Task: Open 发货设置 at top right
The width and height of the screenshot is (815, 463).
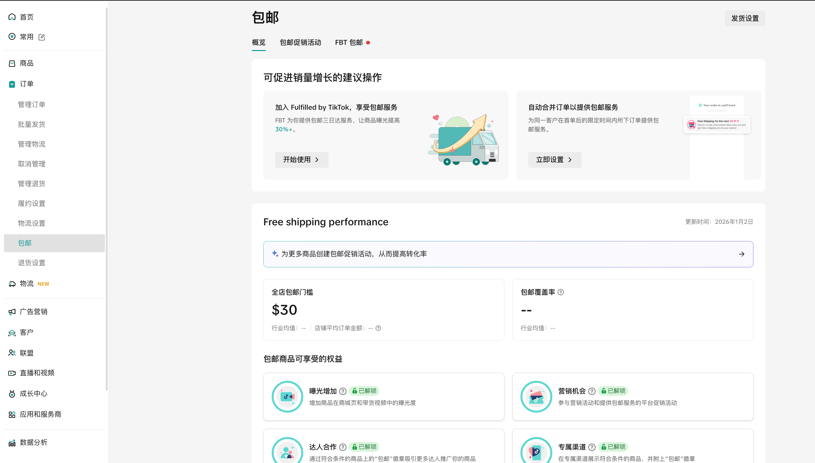Action: click(745, 19)
